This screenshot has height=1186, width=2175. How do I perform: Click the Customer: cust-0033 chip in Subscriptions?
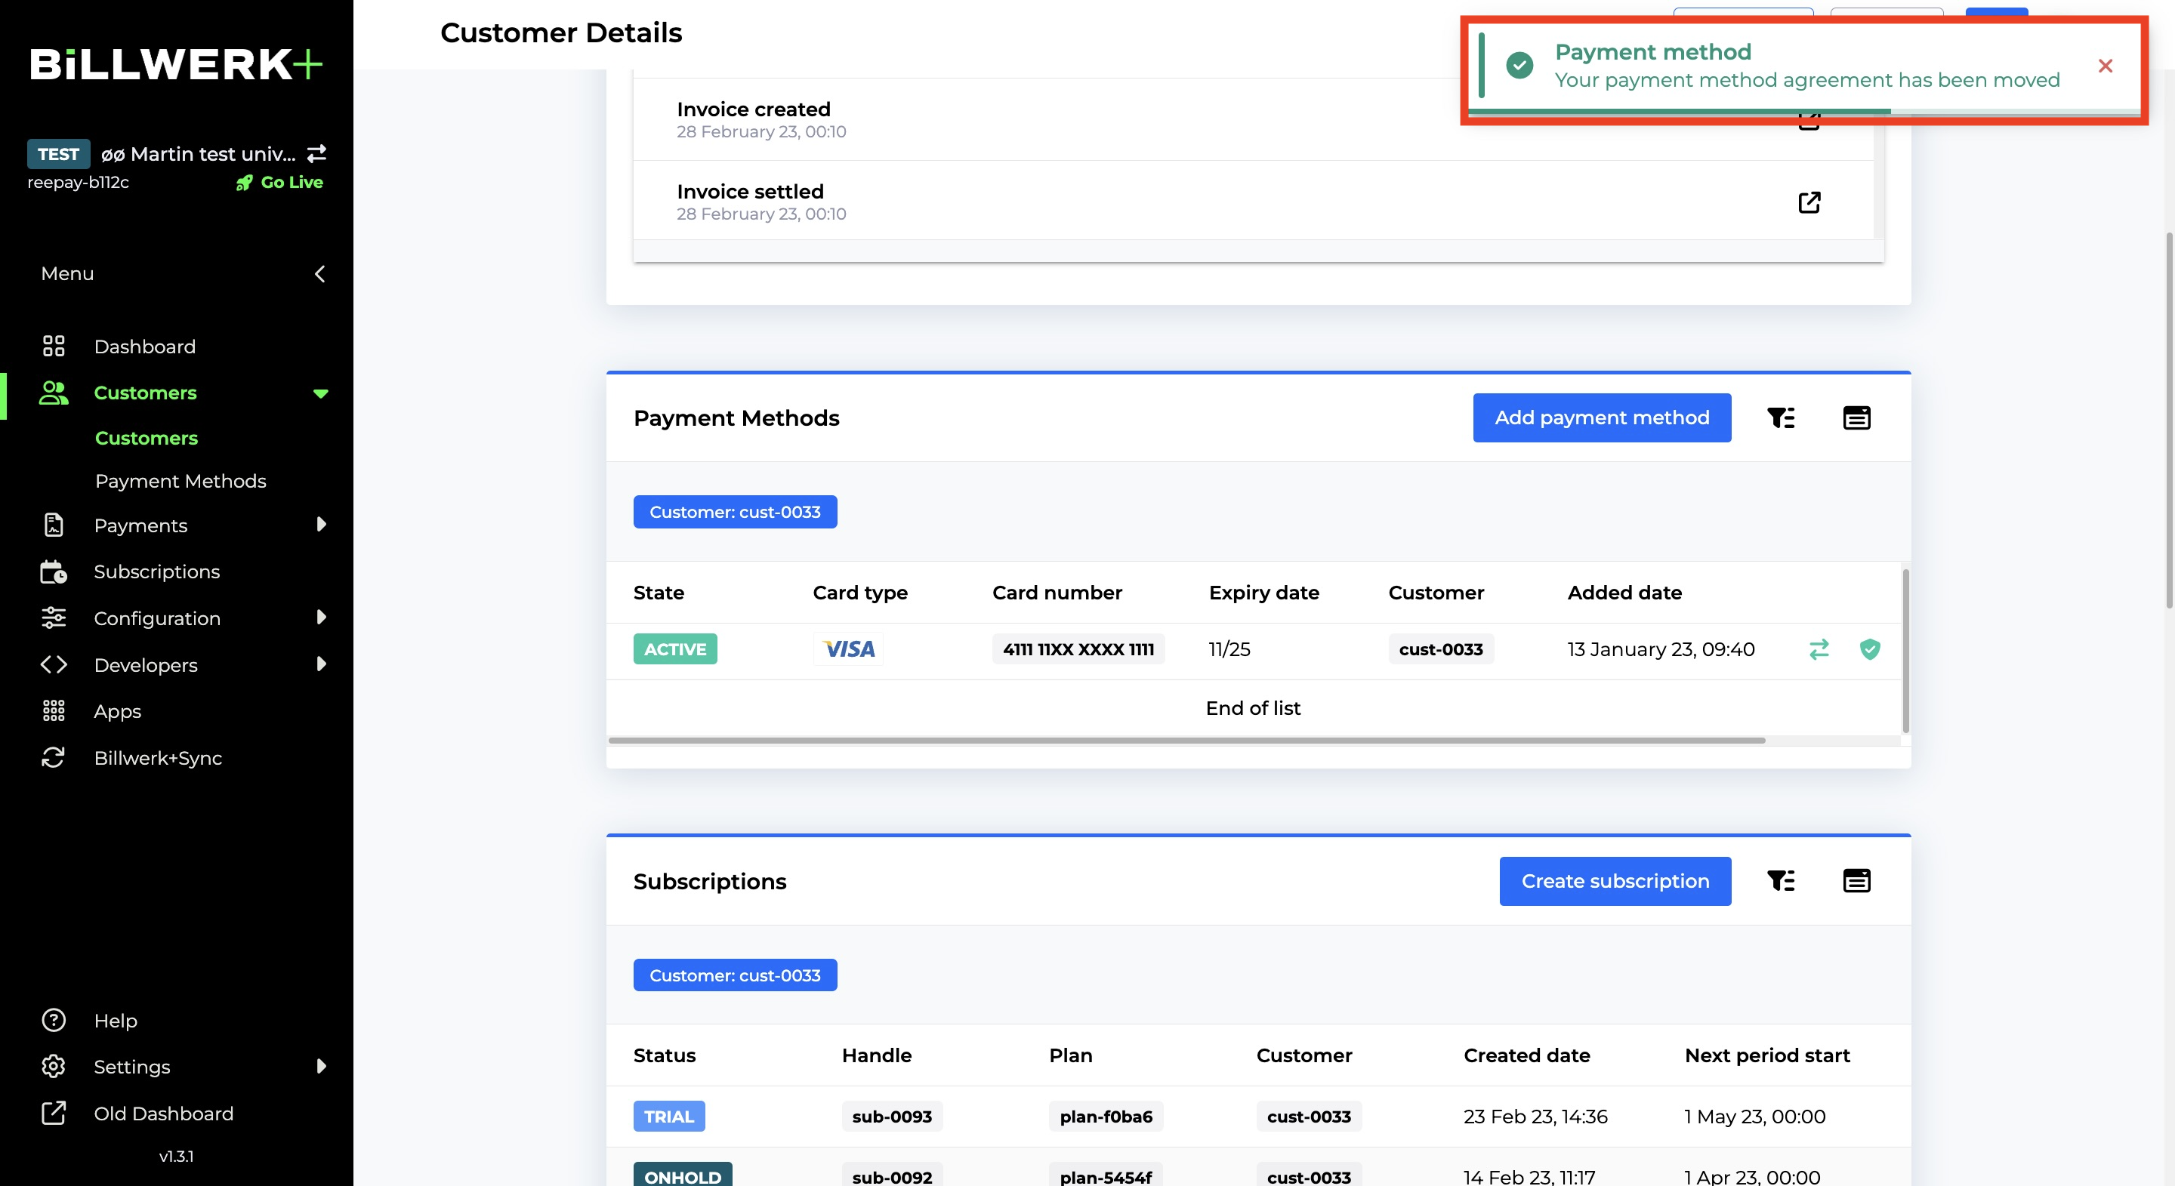point(736,976)
